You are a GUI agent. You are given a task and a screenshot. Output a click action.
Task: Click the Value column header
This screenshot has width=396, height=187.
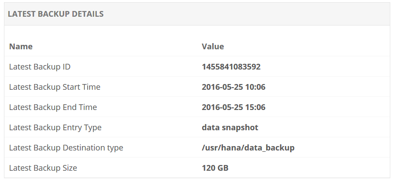click(213, 46)
